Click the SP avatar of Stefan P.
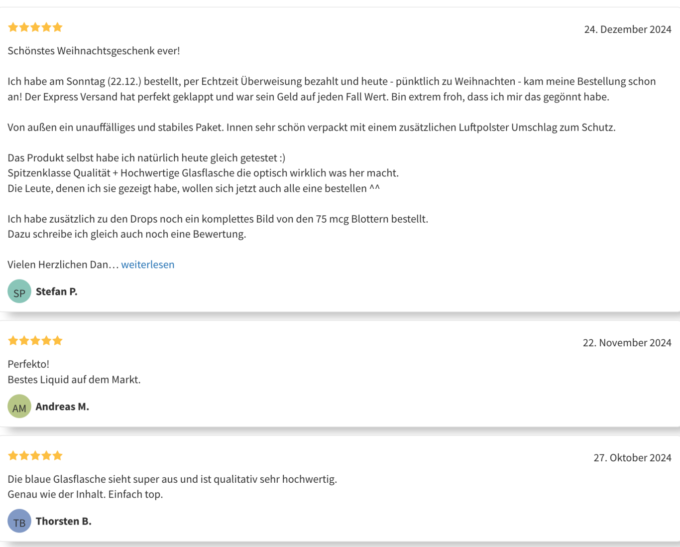 [x=19, y=291]
